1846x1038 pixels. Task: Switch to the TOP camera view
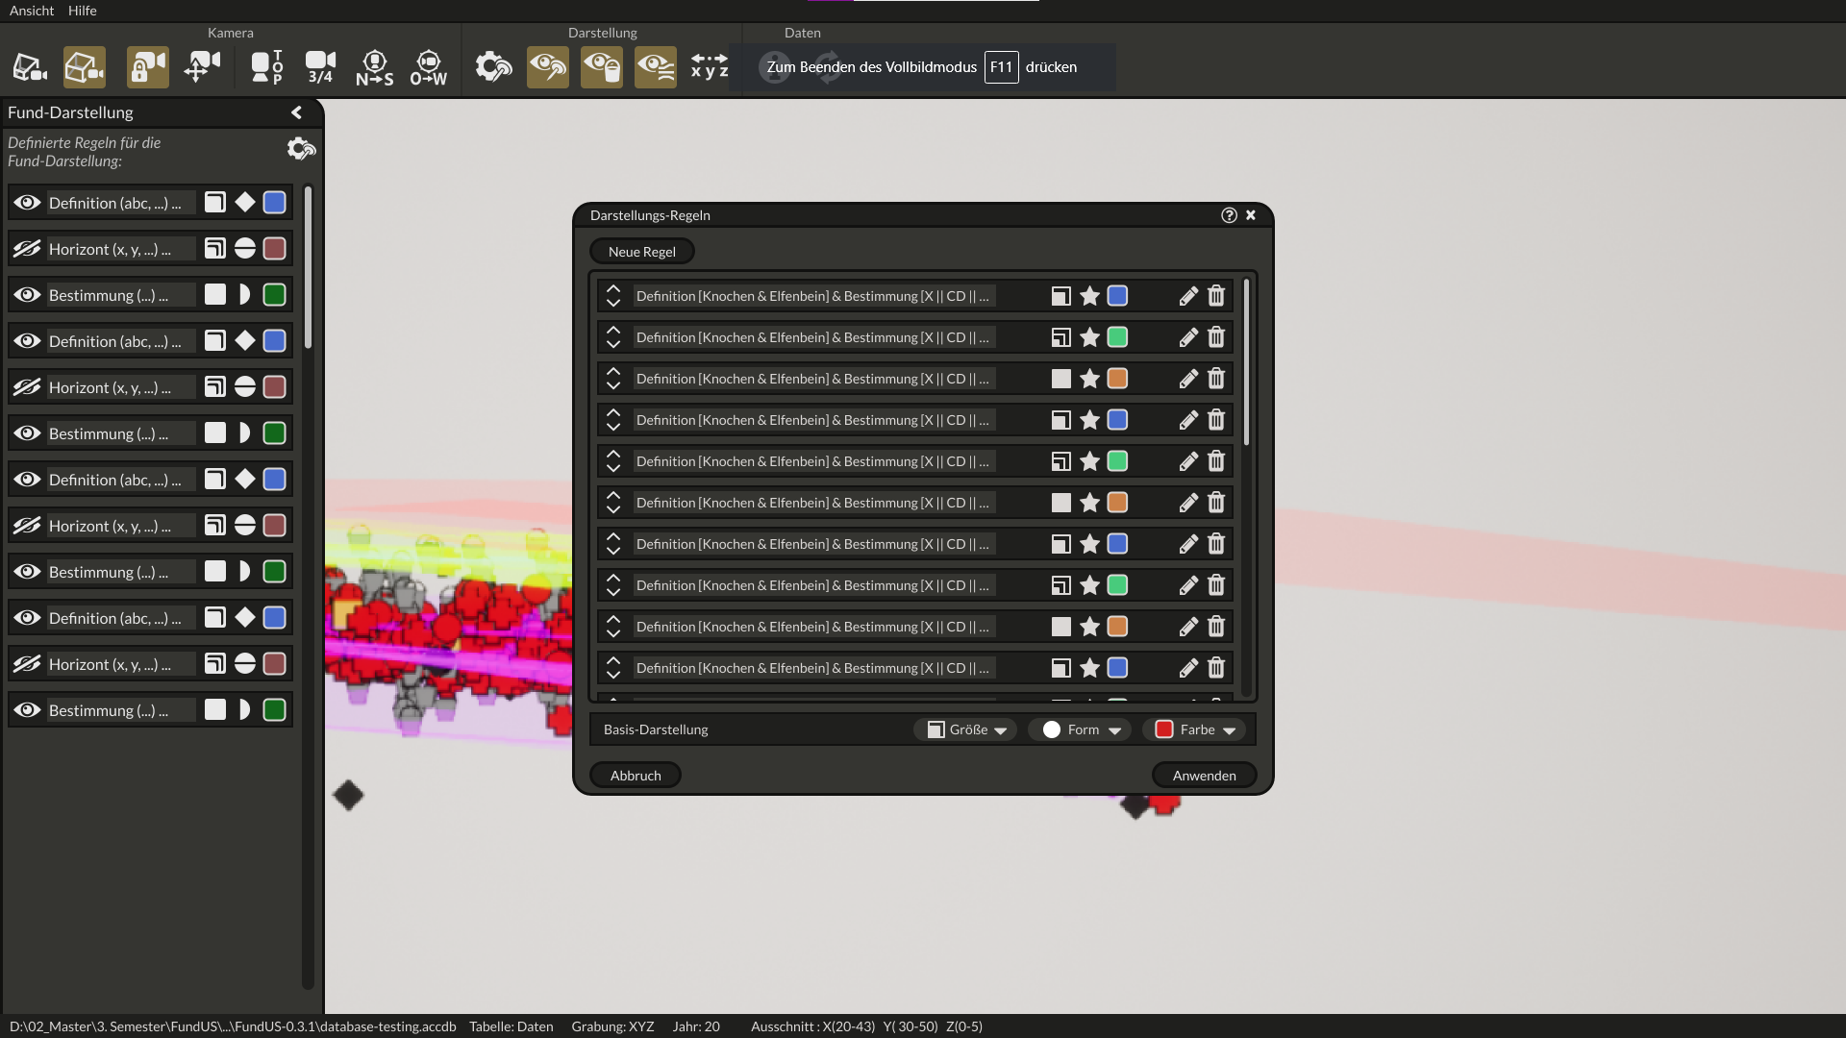pyautogui.click(x=266, y=67)
